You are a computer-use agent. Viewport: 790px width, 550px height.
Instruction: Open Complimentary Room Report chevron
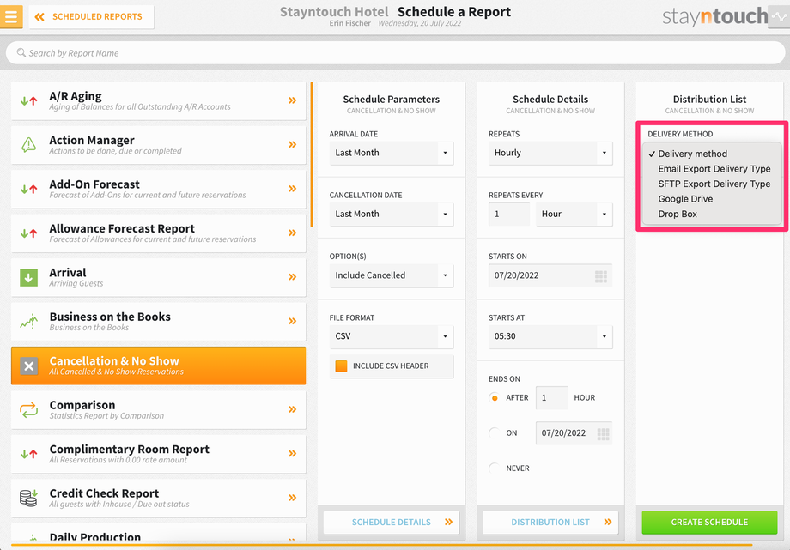pos(292,453)
